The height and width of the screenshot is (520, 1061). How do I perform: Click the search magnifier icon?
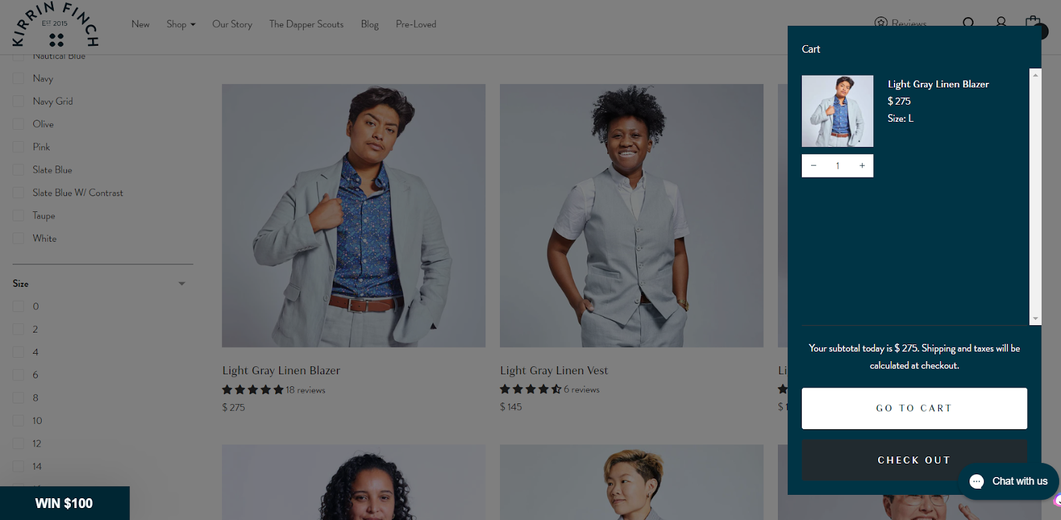pyautogui.click(x=968, y=23)
